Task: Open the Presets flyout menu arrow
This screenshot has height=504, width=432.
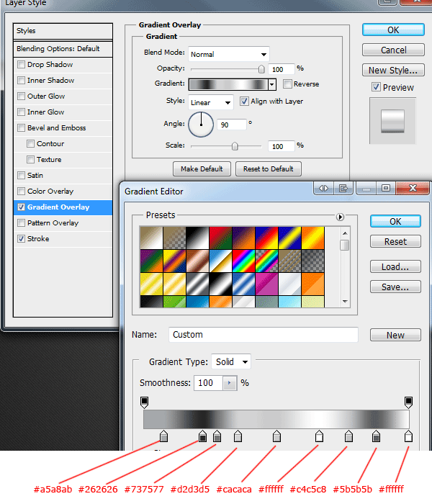Action: [340, 217]
